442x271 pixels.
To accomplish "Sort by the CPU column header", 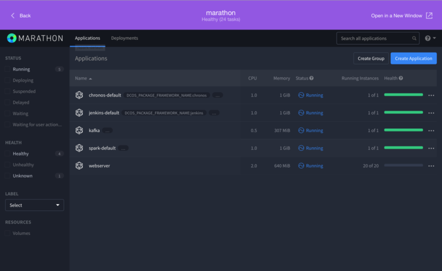I will [x=253, y=78].
